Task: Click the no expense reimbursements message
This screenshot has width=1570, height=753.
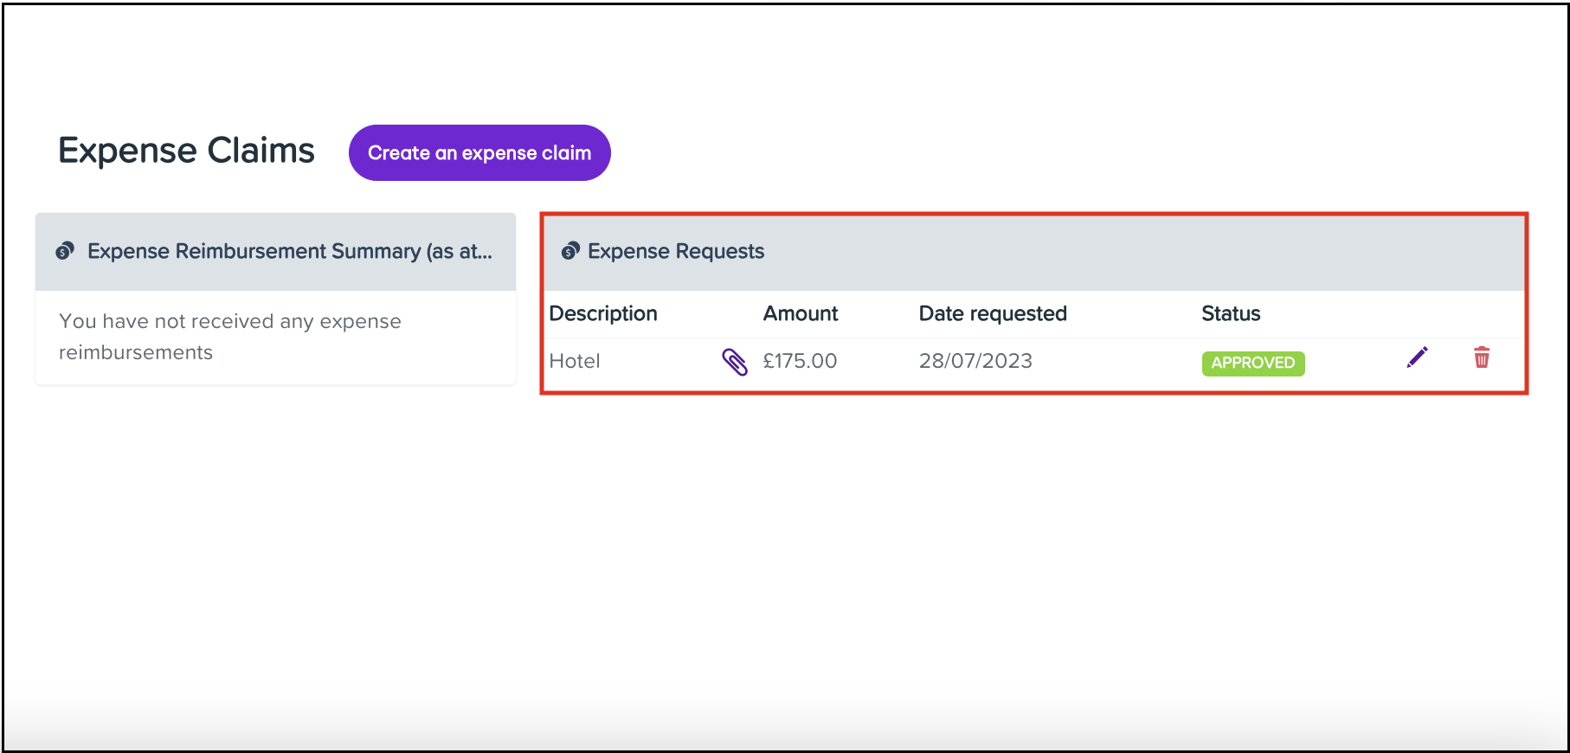Action: click(229, 337)
